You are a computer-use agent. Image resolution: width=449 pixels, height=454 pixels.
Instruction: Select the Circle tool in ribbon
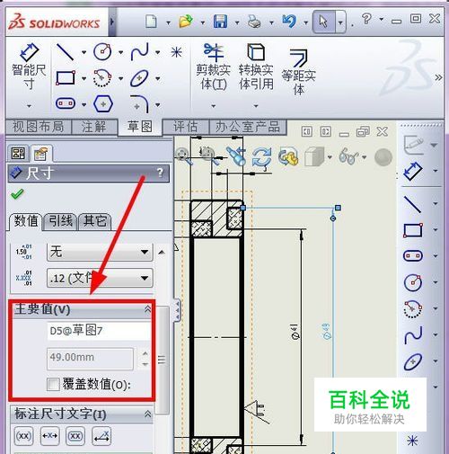tap(102, 51)
